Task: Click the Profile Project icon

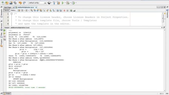Action: pyautogui.click(x=73, y=3)
